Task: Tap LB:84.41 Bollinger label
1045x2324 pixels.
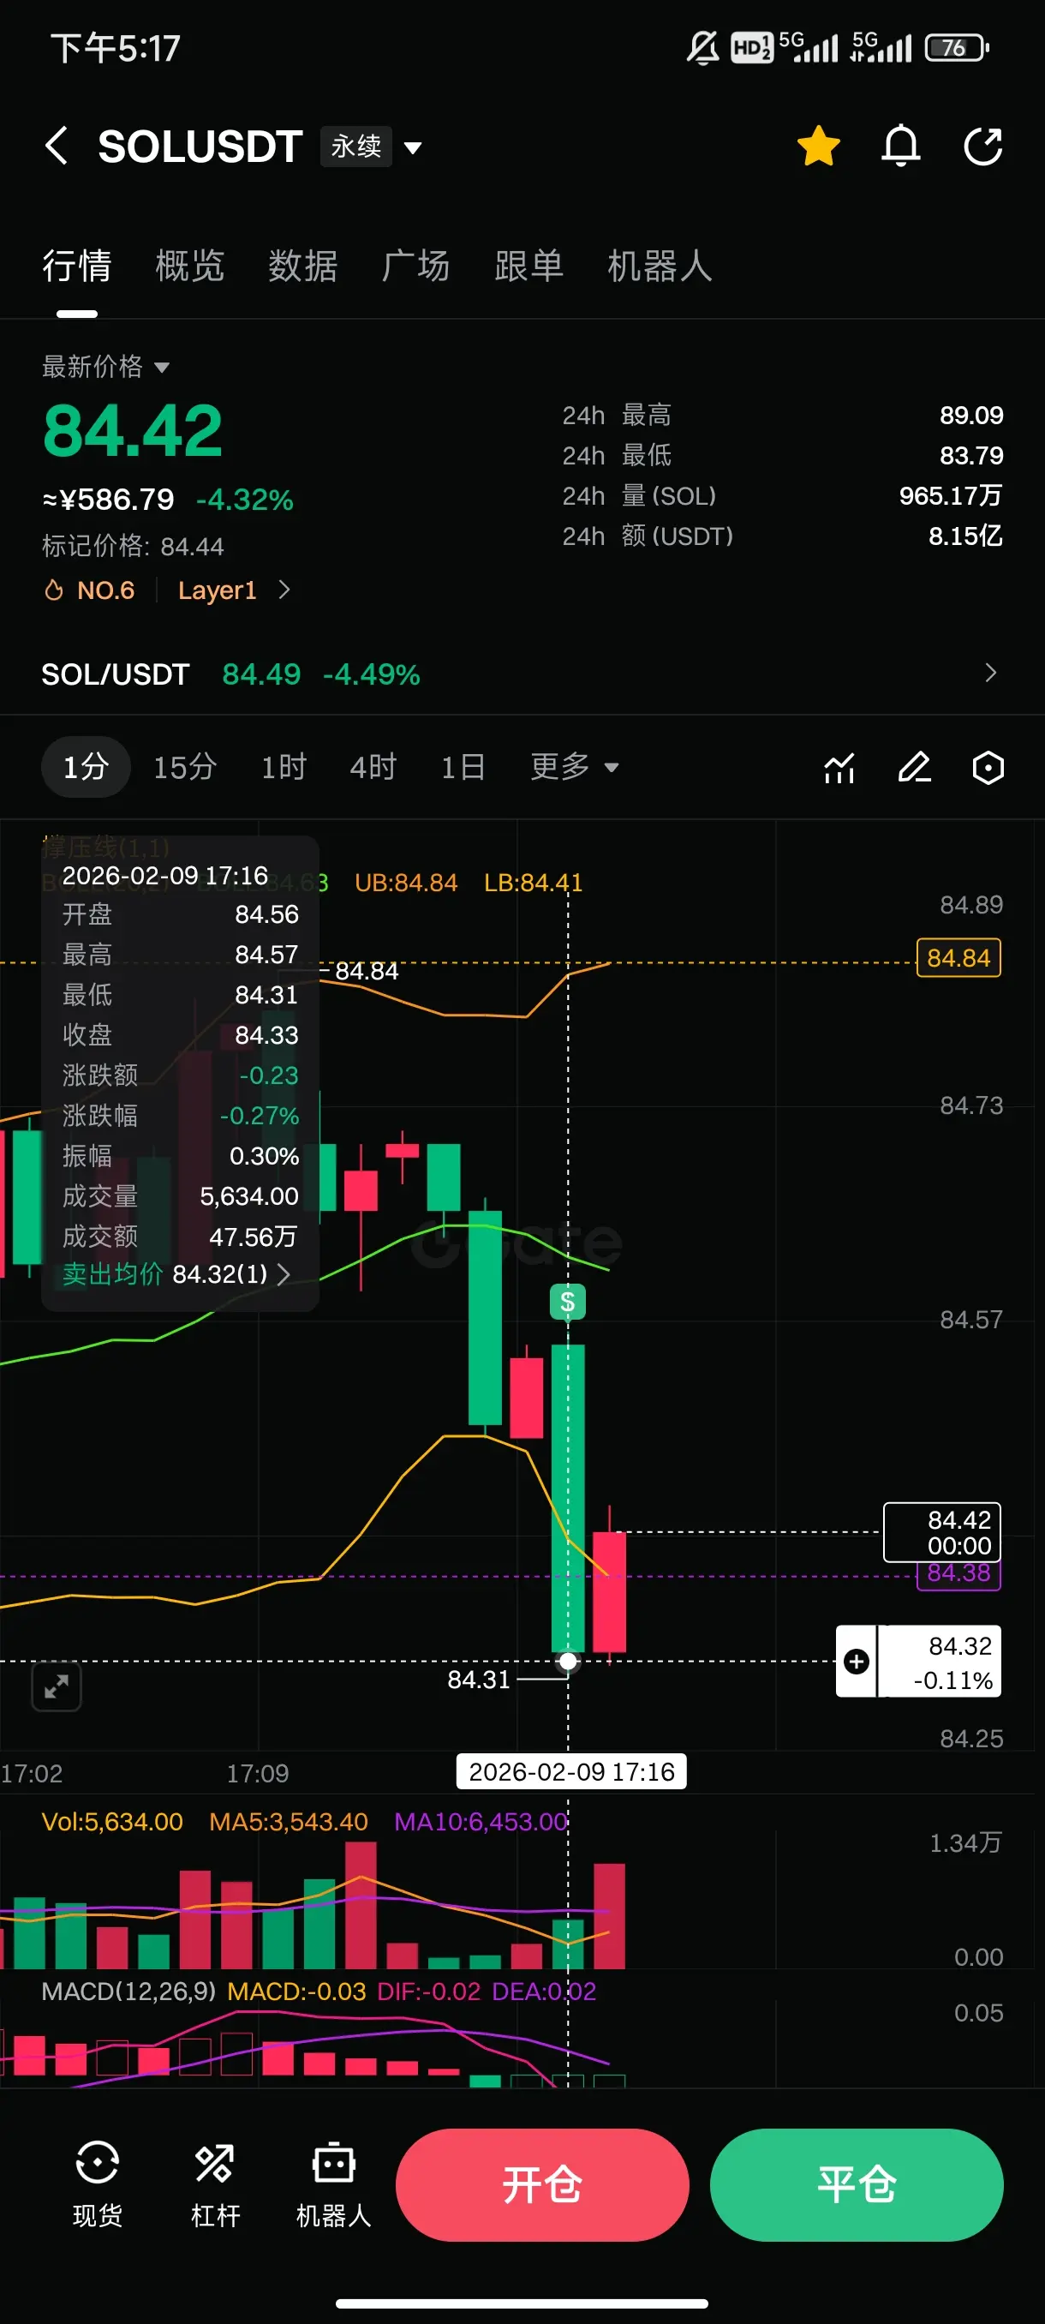Action: point(533,883)
